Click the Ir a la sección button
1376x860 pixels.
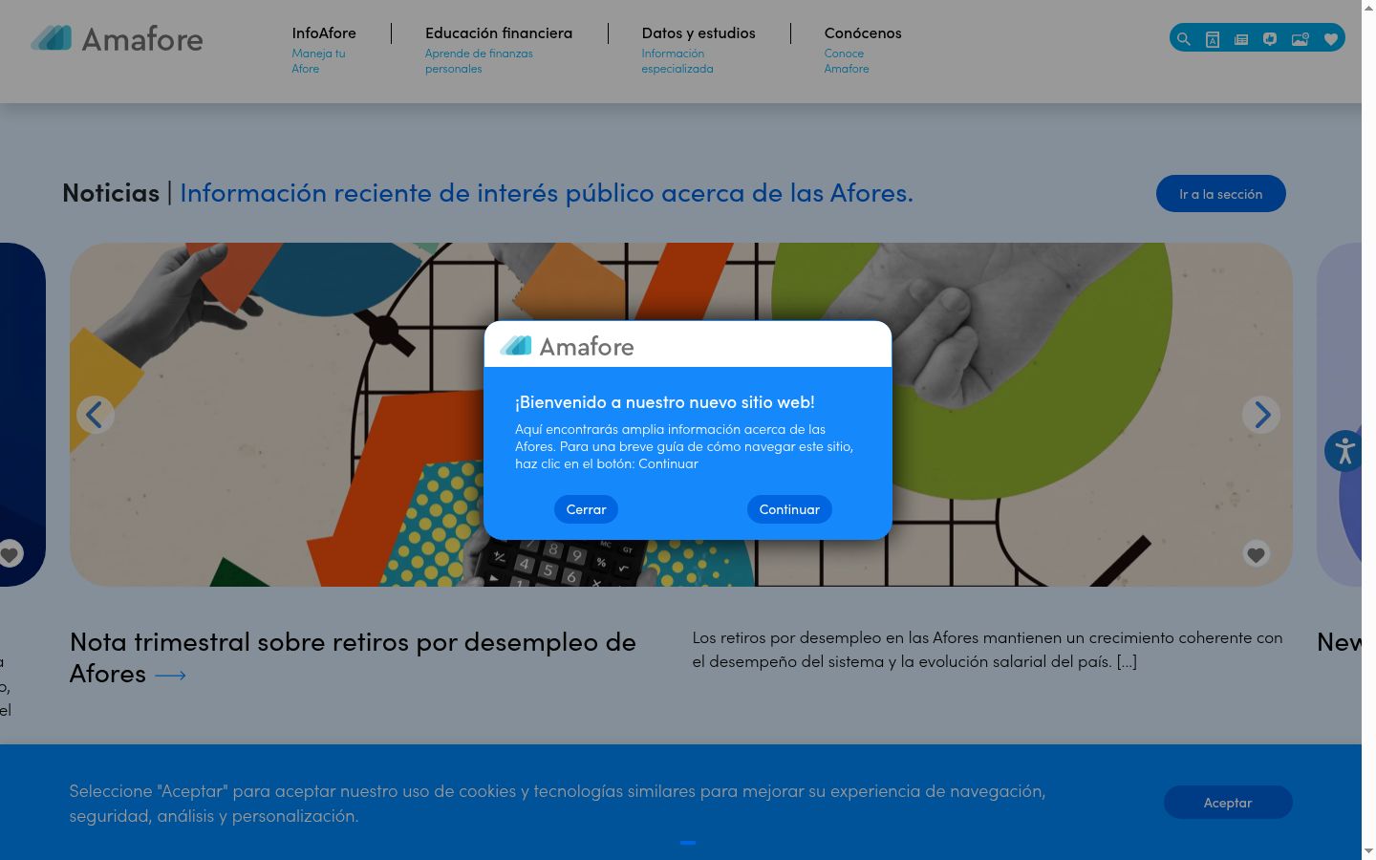point(1220,194)
